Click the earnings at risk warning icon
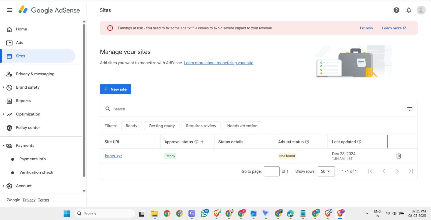The image size is (431, 220). tap(110, 28)
